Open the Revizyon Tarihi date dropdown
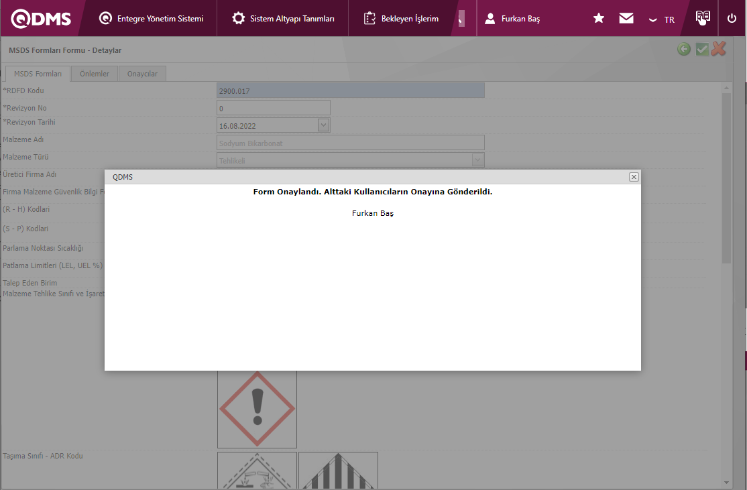747x490 pixels. pyautogui.click(x=323, y=125)
